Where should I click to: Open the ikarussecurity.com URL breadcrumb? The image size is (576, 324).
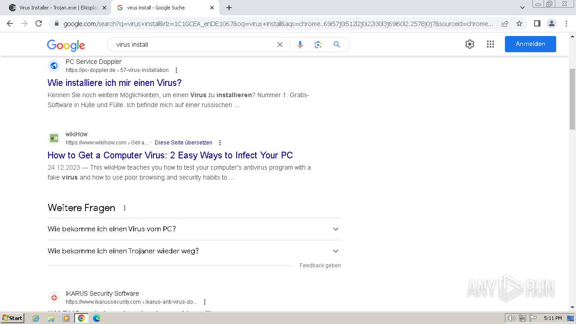(x=131, y=302)
